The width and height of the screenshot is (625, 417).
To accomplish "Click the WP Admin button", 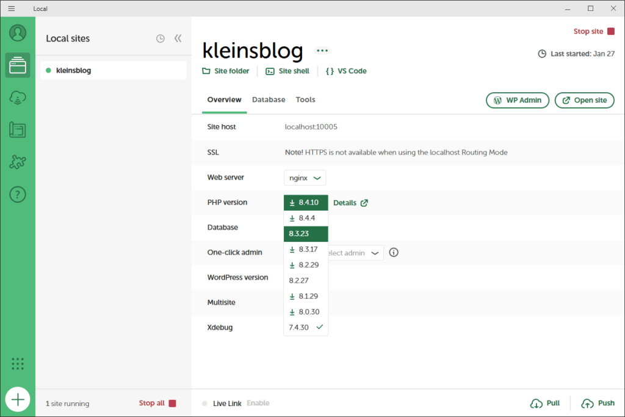I will click(x=518, y=100).
